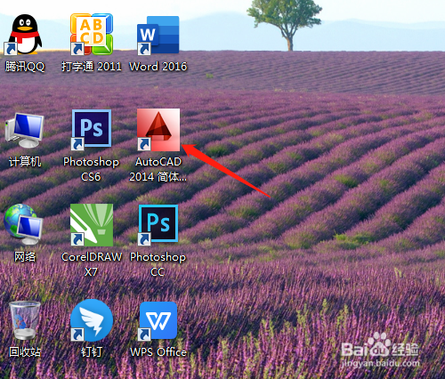Select the AutoCAD 2014 shortcut icon
Image resolution: width=445 pixels, height=379 pixels.
(x=158, y=130)
